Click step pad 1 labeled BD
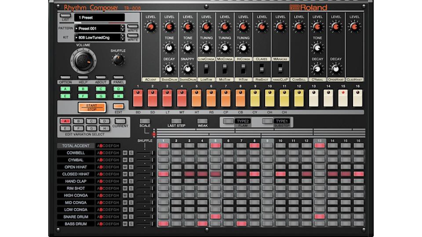Image resolution: width=422 pixels, height=237 pixels. pyautogui.click(x=138, y=98)
